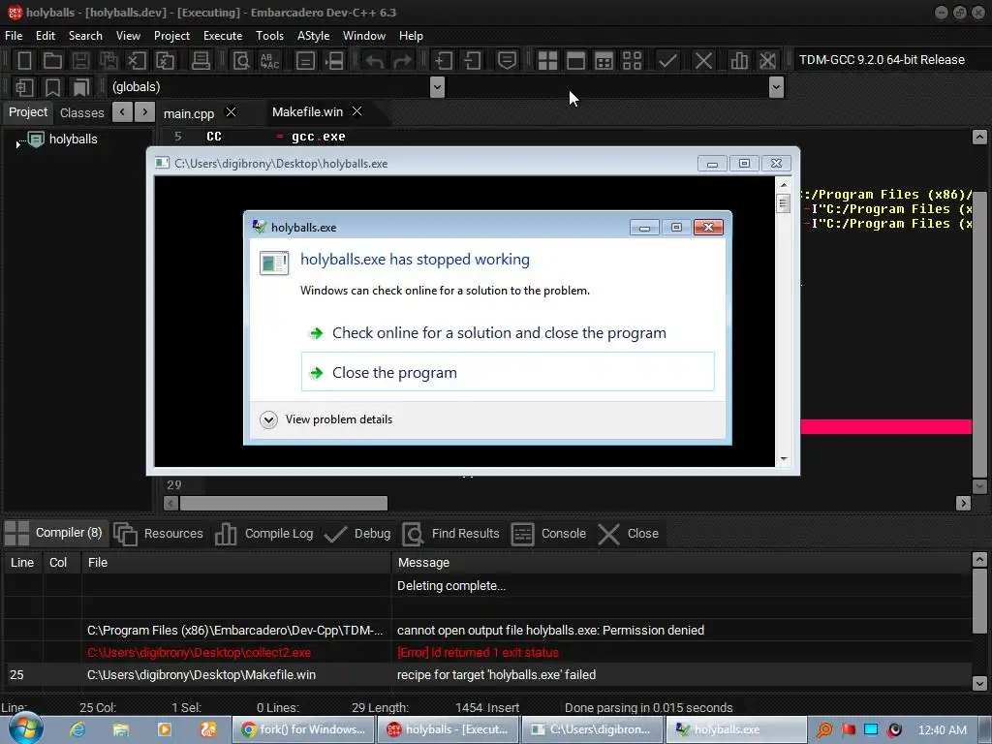
Task: Click the Compile four-squares toolbar icon
Action: [547, 61]
